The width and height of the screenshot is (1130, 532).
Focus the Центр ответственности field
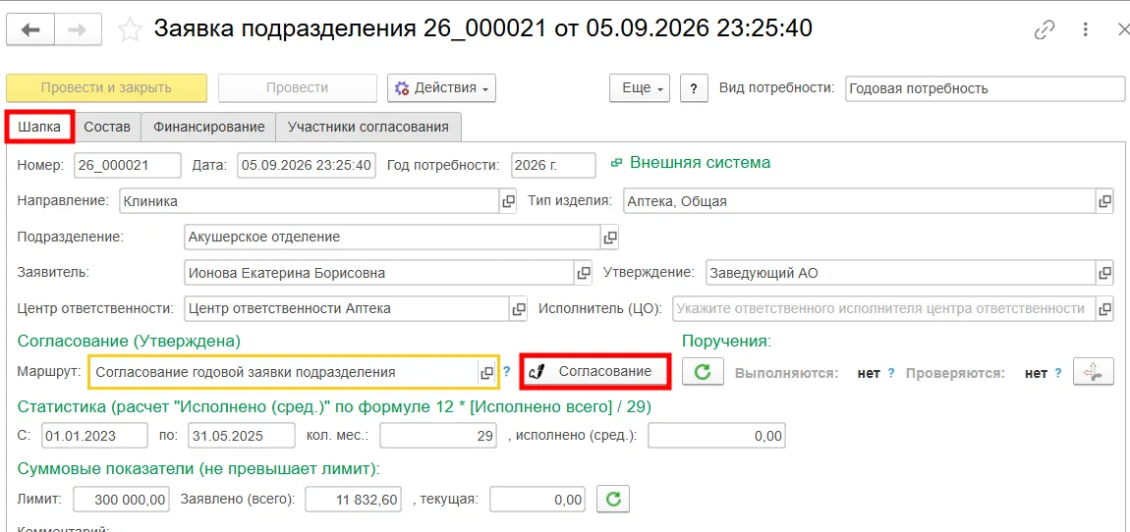347,309
